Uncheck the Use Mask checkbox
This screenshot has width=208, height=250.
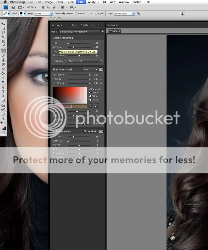tap(85, 131)
